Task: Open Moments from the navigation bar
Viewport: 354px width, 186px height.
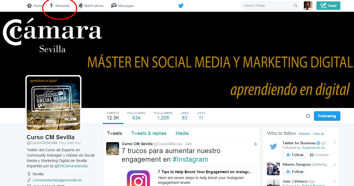Action: (x=60, y=6)
